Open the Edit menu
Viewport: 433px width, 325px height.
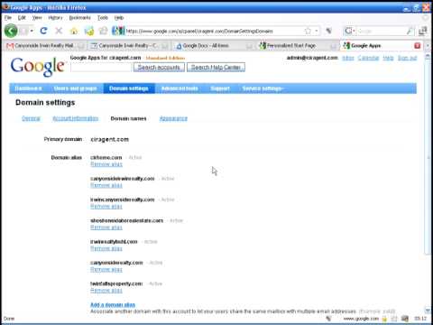[x=22, y=18]
